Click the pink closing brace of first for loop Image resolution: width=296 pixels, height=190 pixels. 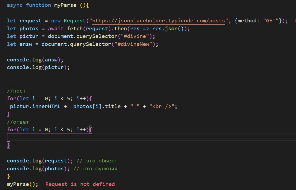click(x=8, y=114)
